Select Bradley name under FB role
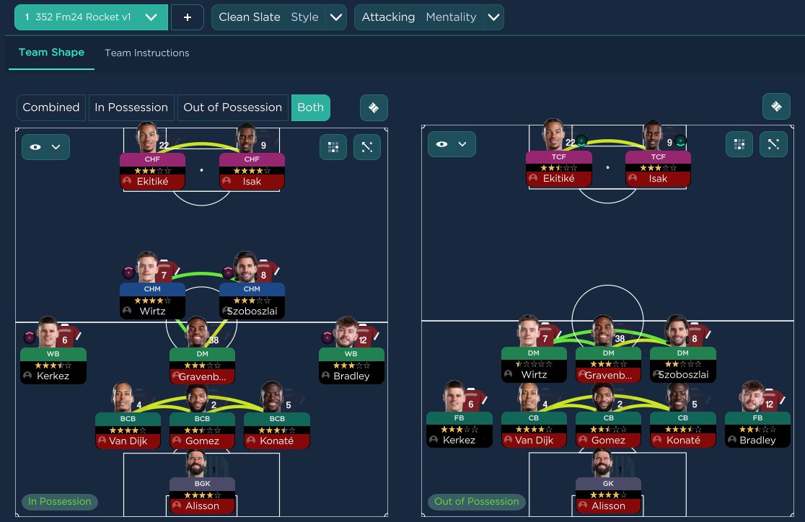Screen dimensions: 805x522 758,441
